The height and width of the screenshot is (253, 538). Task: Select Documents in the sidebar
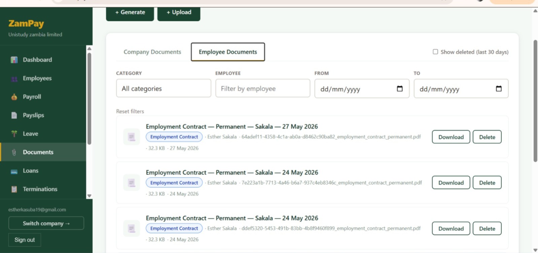pos(43,152)
